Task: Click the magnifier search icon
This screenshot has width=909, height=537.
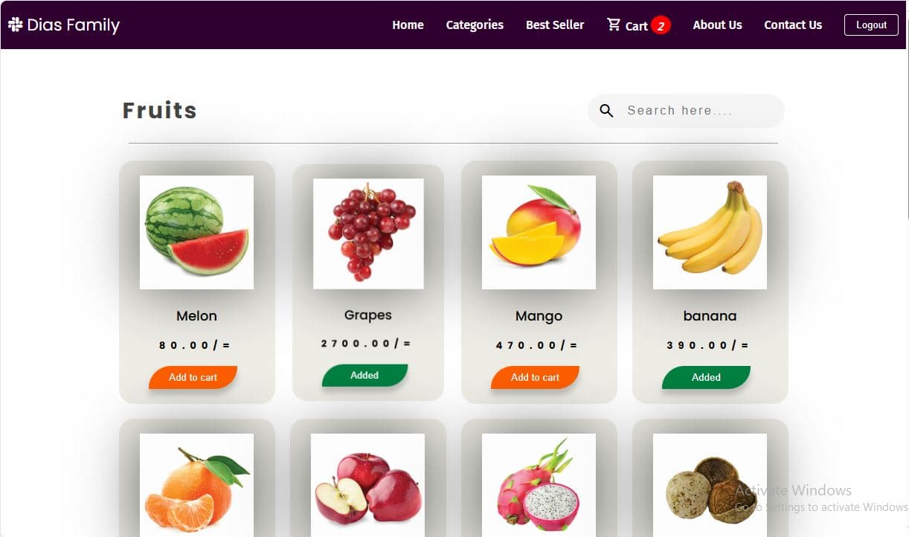Action: (606, 111)
